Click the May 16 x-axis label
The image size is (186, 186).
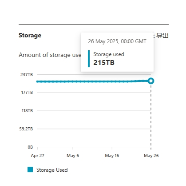(112, 156)
